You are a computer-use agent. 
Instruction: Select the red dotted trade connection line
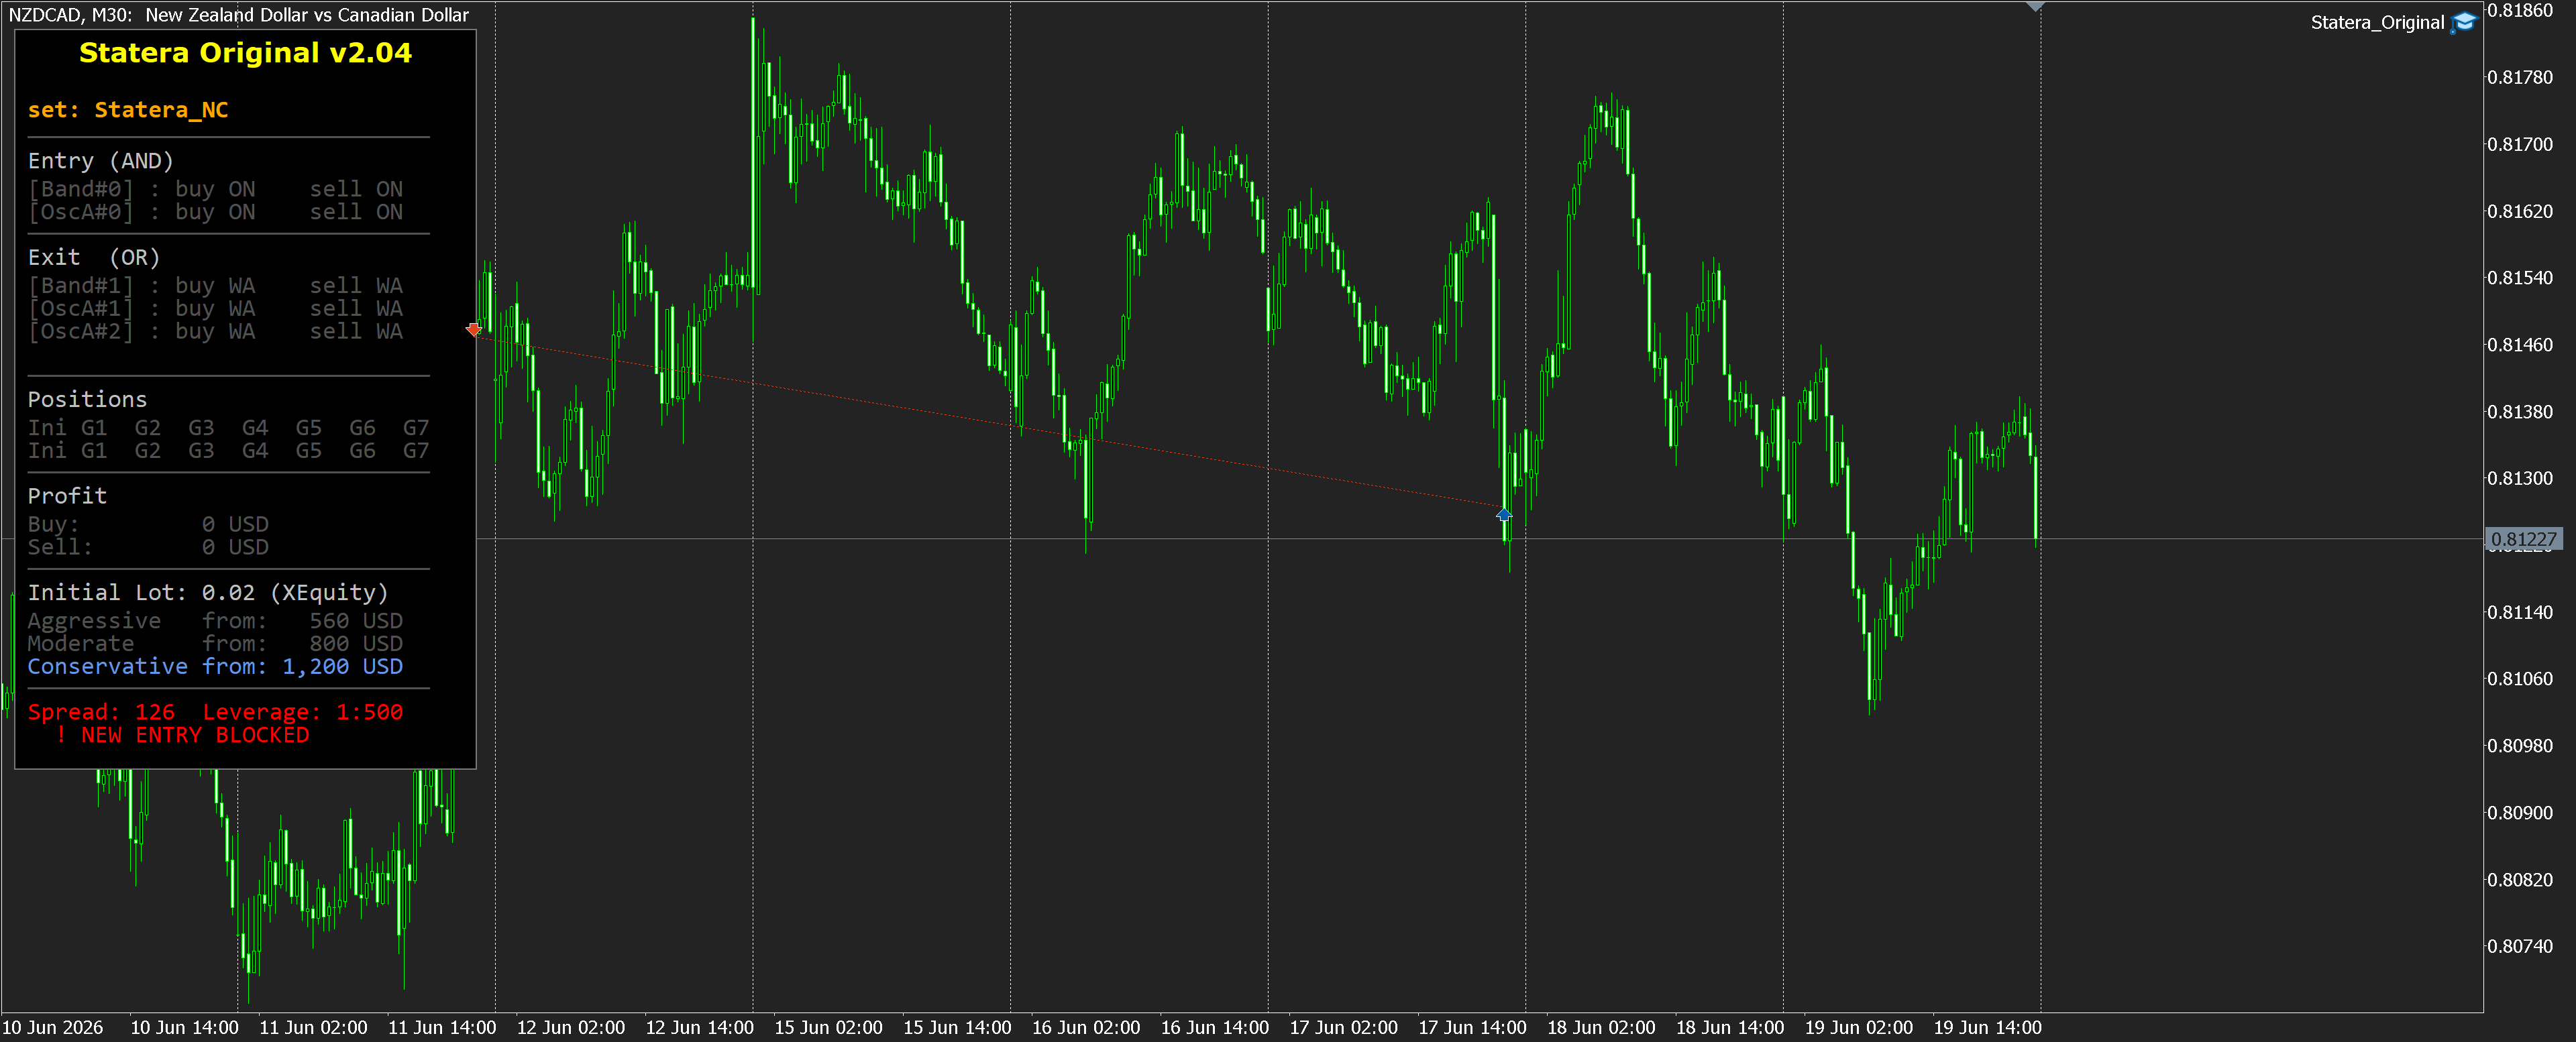(990, 422)
